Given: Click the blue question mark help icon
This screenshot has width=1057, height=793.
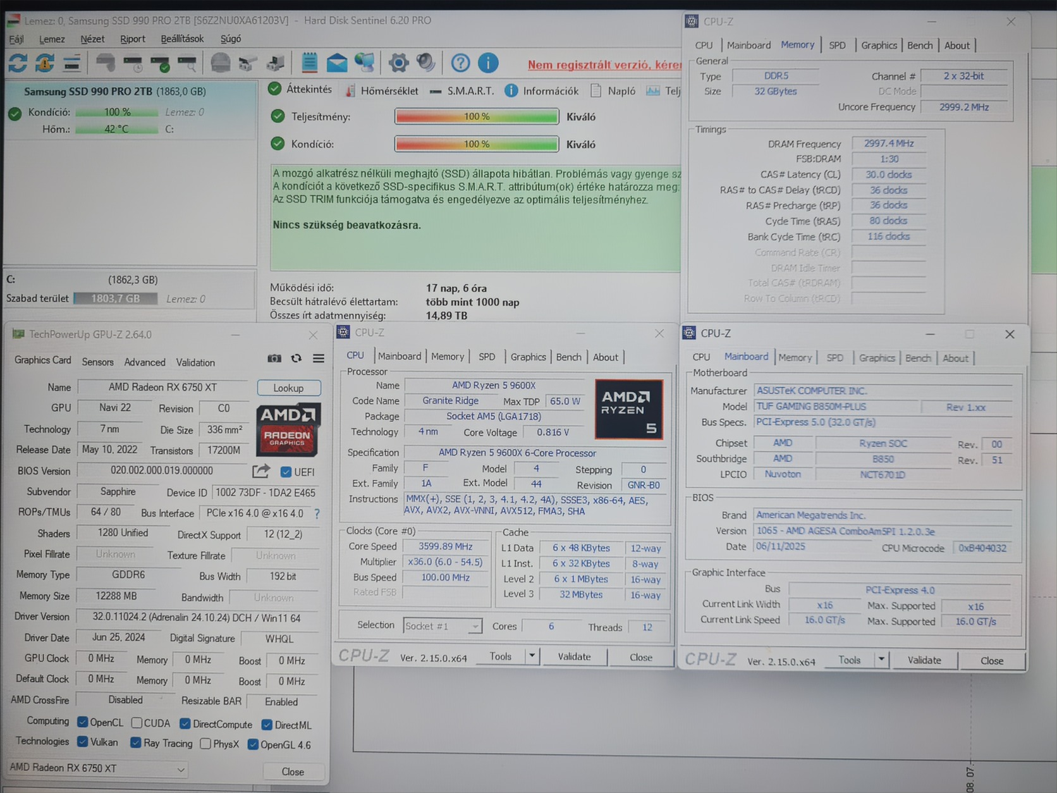Looking at the screenshot, I should coord(460,63).
